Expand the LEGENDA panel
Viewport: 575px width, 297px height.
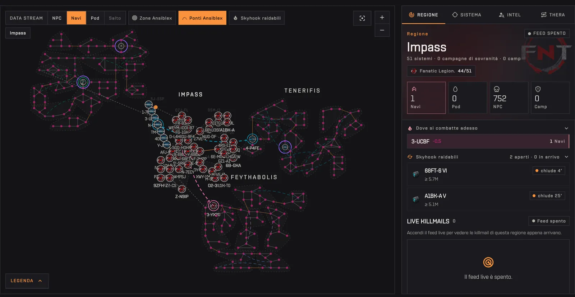pyautogui.click(x=27, y=281)
